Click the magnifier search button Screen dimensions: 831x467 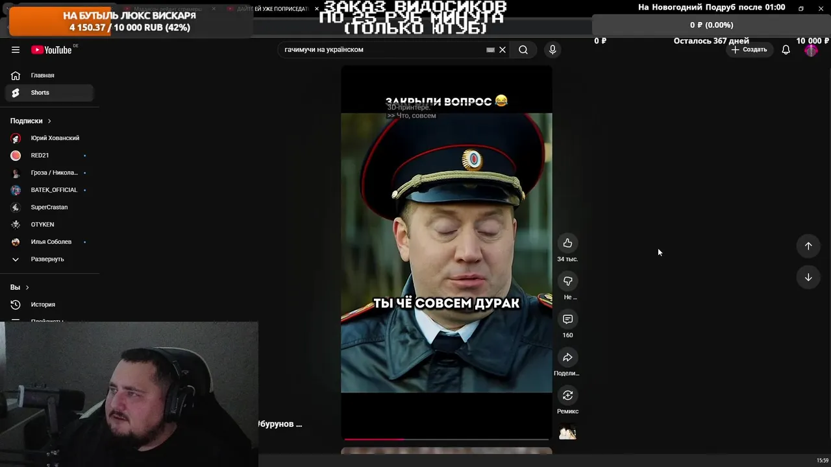click(x=523, y=50)
